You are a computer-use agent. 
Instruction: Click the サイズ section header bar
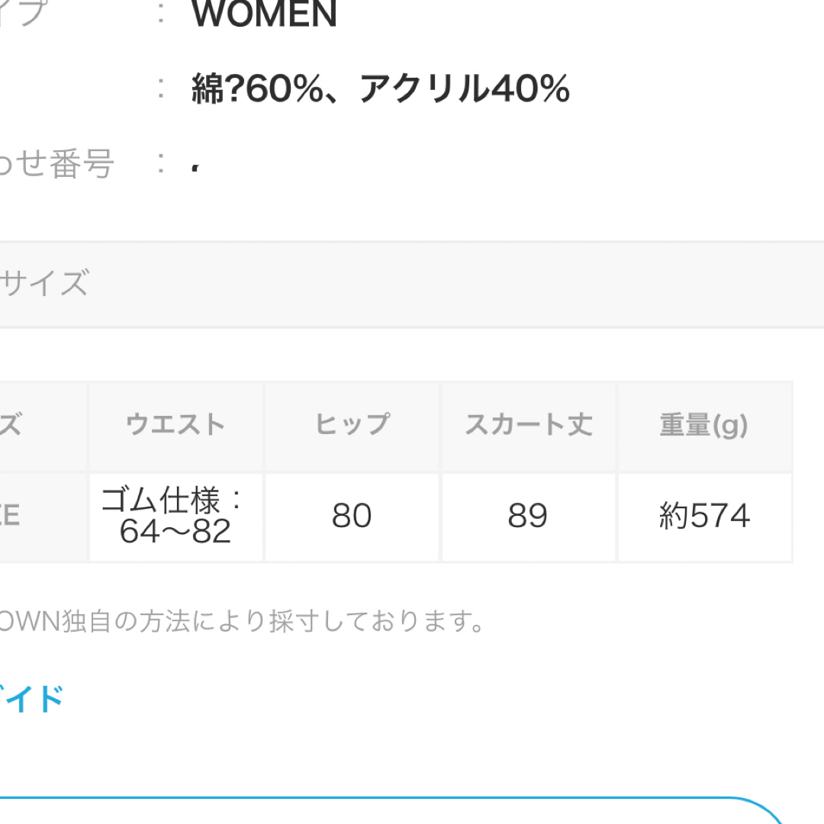[x=412, y=285]
